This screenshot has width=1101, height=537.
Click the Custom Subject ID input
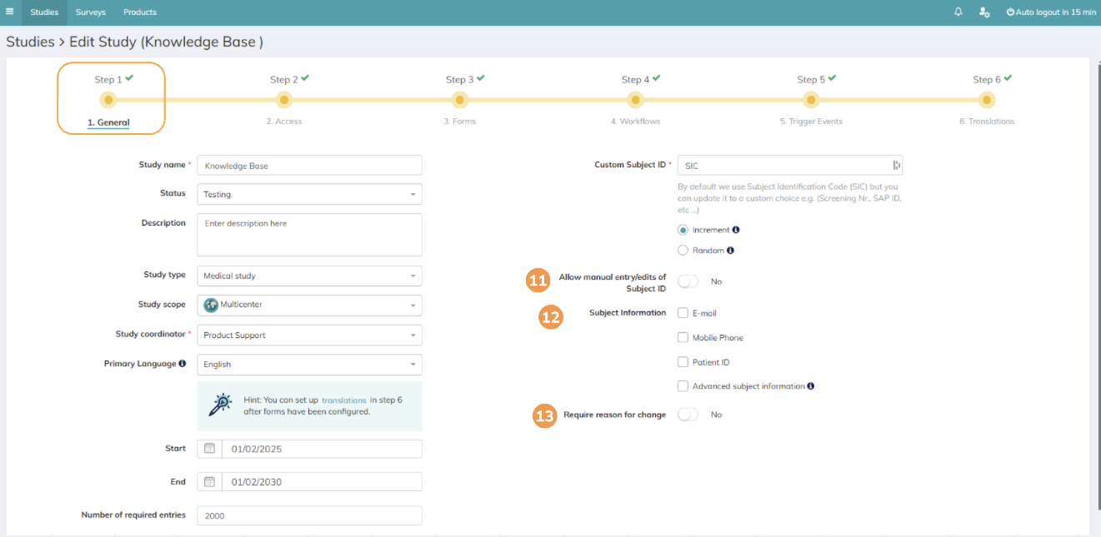[x=790, y=165]
